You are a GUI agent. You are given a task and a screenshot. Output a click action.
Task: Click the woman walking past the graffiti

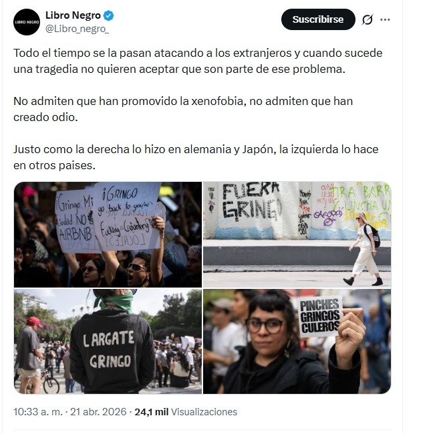[x=364, y=249]
